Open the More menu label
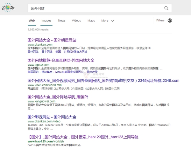Screen dimensions: 191x150 click(x=105, y=21)
